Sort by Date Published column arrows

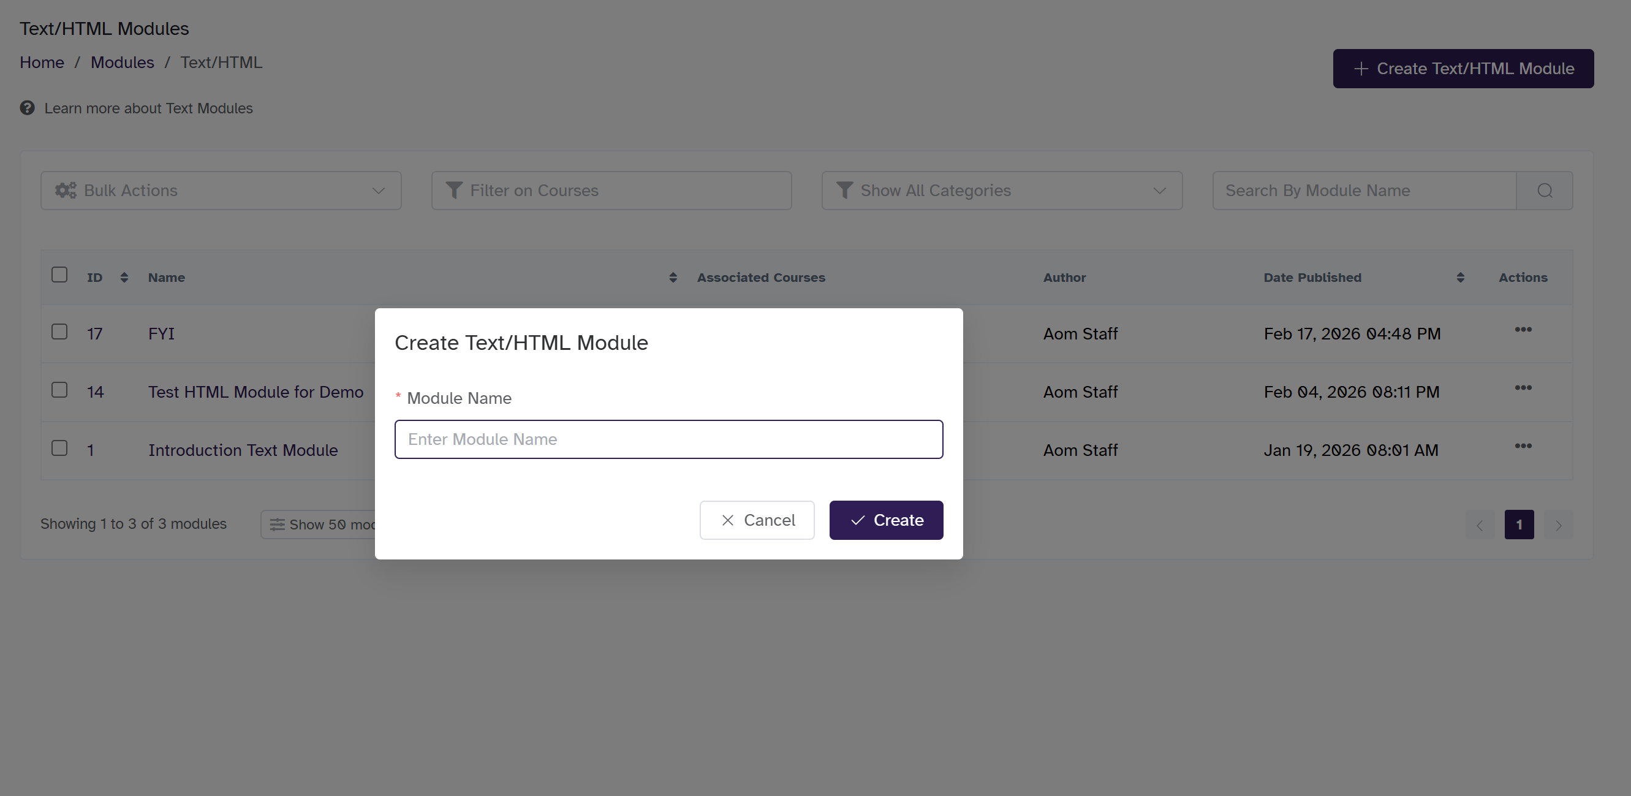(1460, 278)
